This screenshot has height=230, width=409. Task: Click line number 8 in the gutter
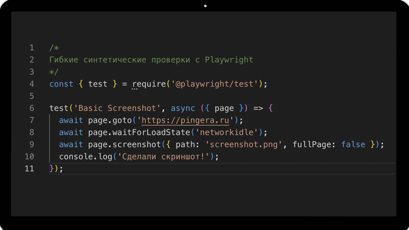click(x=32, y=132)
